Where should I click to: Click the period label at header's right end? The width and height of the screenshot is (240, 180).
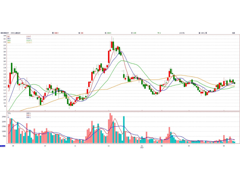click(x=233, y=33)
